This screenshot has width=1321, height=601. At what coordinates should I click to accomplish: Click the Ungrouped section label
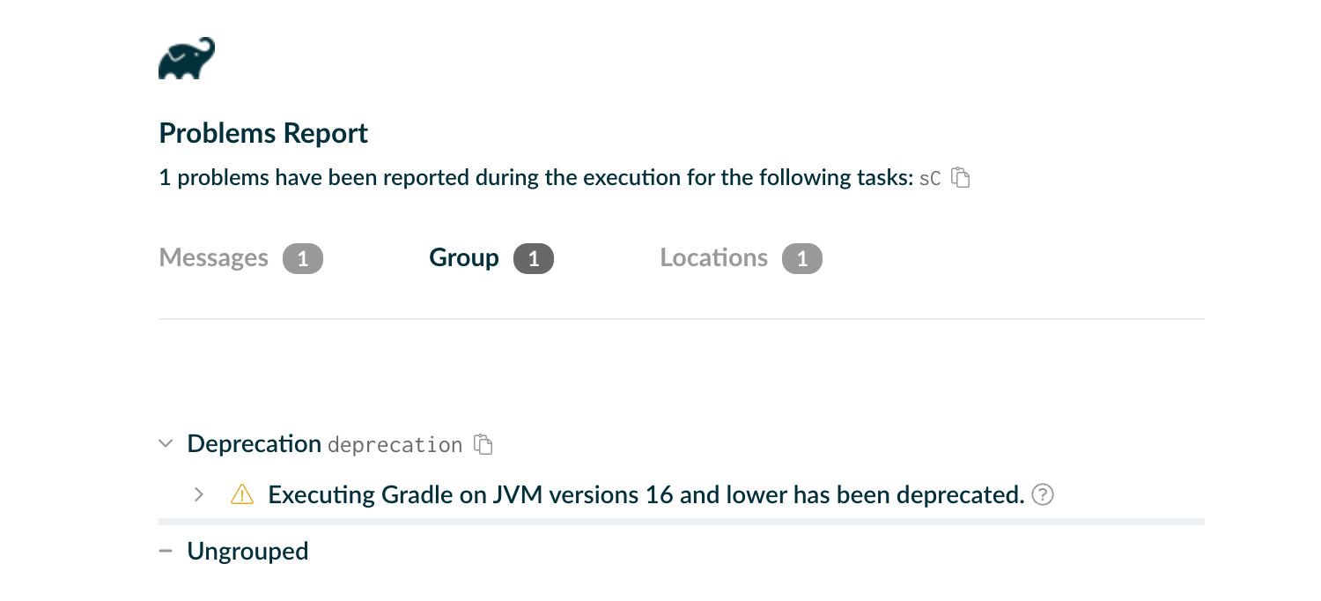click(247, 550)
